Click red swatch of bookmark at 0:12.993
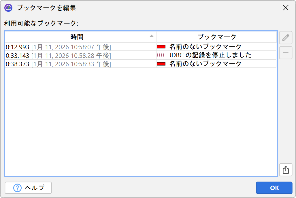296x198 pixels. coord(161,47)
